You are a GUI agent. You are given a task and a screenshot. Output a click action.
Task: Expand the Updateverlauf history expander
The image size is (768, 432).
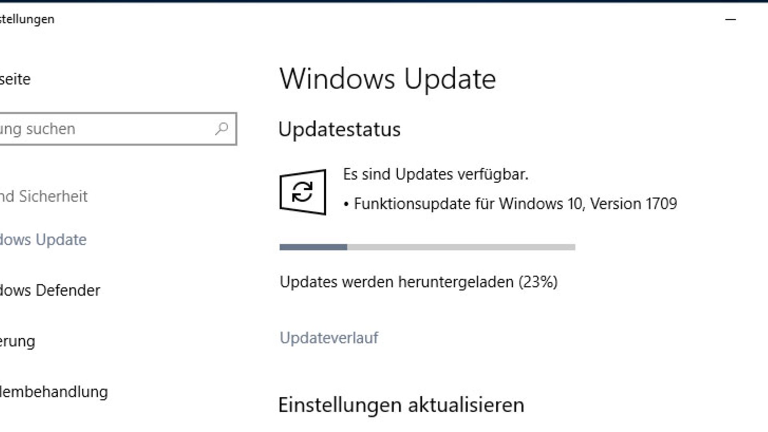click(x=328, y=338)
